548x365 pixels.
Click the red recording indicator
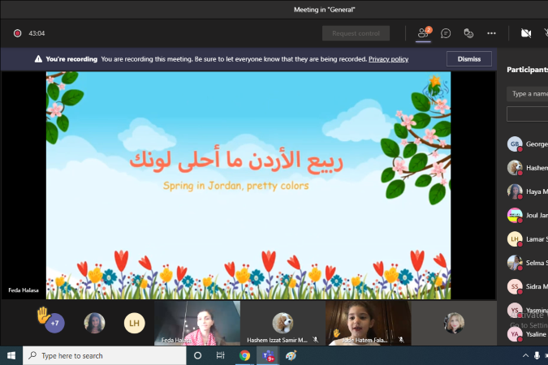(17, 33)
